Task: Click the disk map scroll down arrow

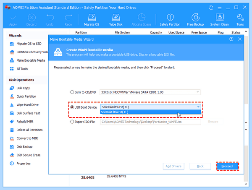Action: pos(246,184)
